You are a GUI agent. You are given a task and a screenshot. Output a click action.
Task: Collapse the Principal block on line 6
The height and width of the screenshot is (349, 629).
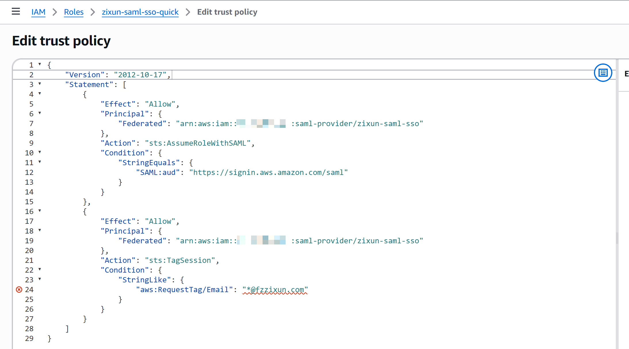pos(40,113)
